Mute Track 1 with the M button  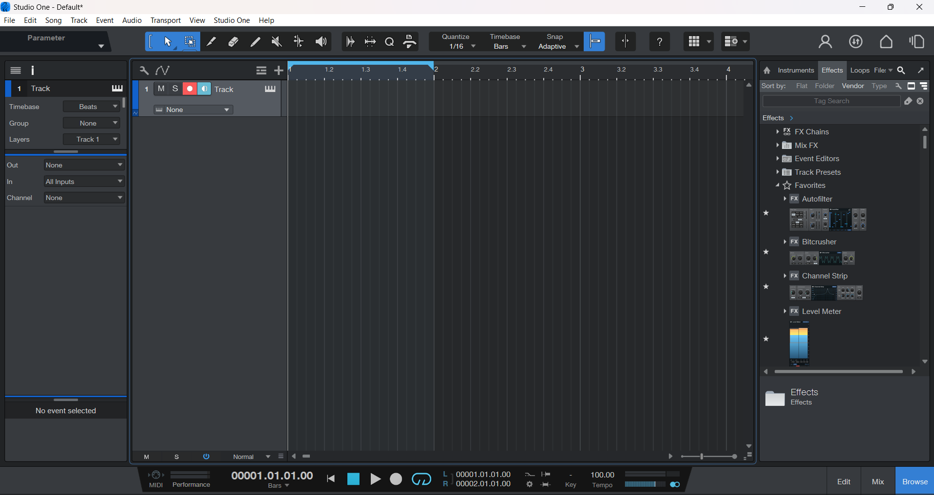[x=161, y=89]
